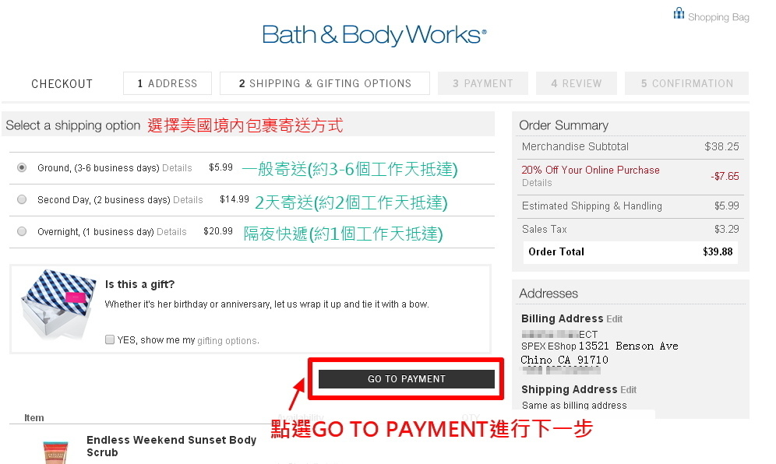Edit the Shipping Address
The height and width of the screenshot is (464, 776).
point(629,390)
